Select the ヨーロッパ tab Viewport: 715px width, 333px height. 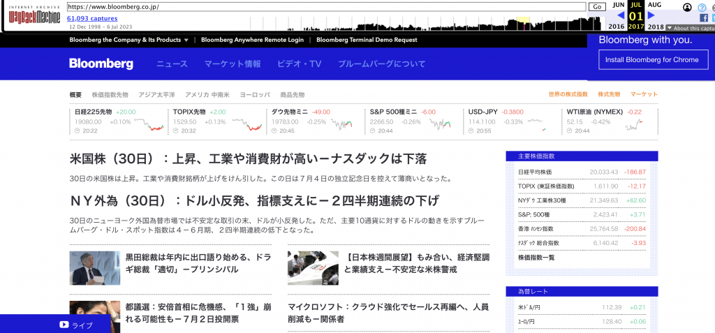click(255, 95)
